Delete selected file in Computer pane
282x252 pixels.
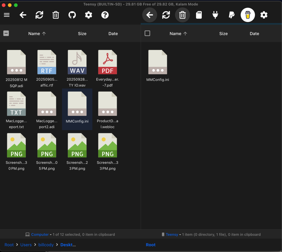(56, 15)
